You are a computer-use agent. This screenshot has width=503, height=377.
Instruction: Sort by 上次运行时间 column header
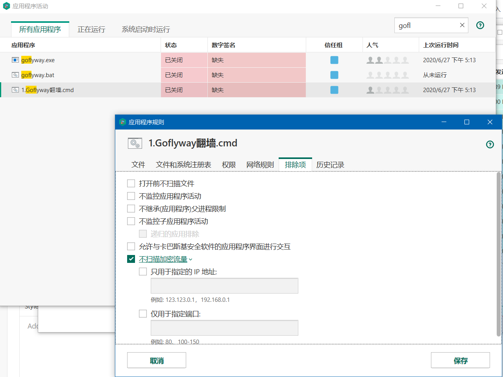click(441, 45)
